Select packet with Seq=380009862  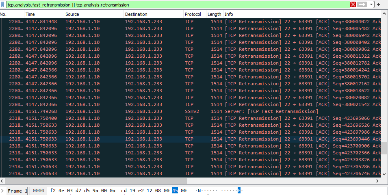pyautogui.click(x=191, y=49)
